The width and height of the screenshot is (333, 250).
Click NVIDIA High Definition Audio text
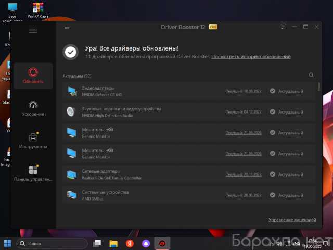[x=108, y=116]
